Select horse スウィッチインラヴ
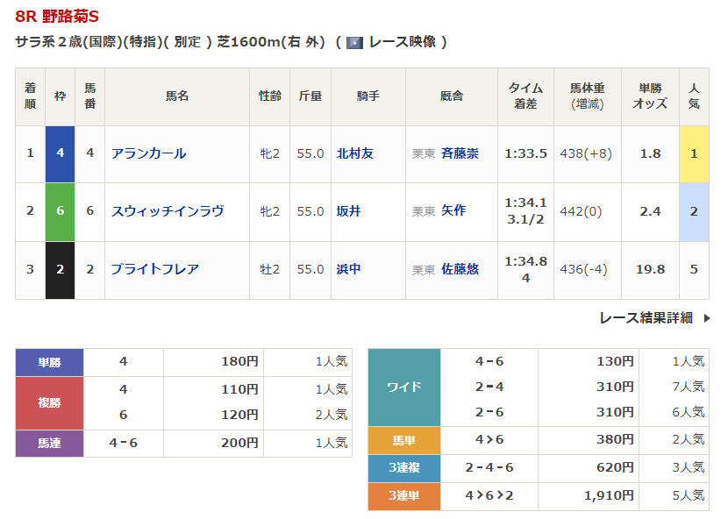The image size is (728, 519). [167, 211]
